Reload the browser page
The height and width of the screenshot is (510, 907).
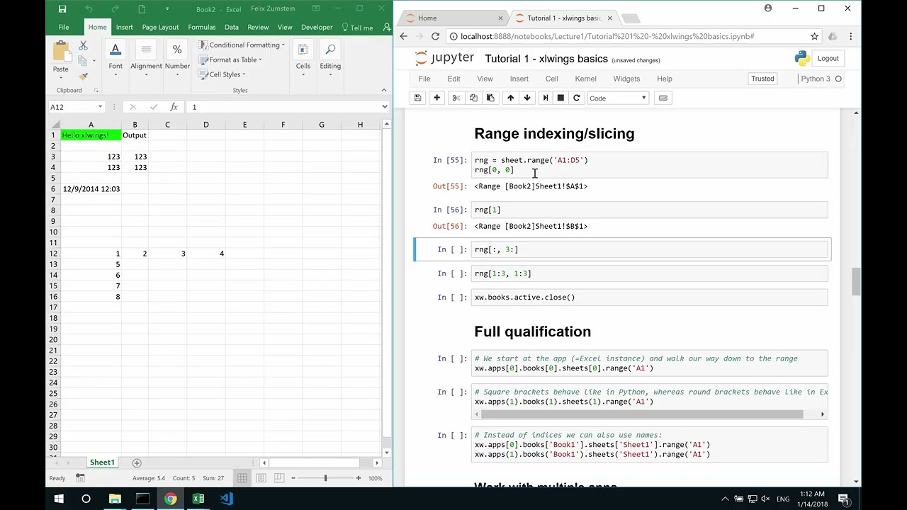435,36
